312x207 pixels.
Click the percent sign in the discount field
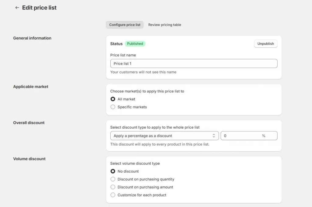pos(264,136)
